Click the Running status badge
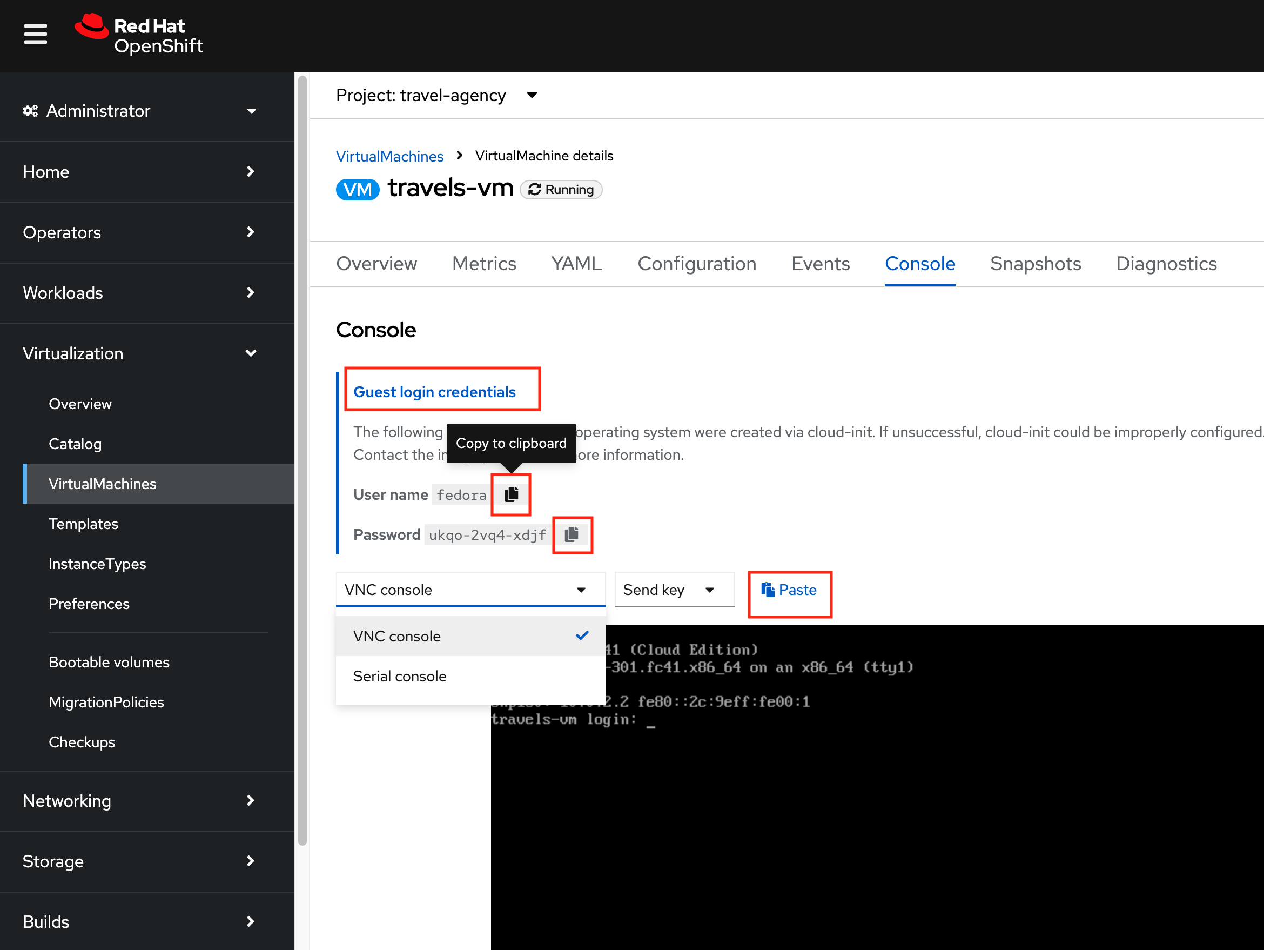 click(561, 190)
